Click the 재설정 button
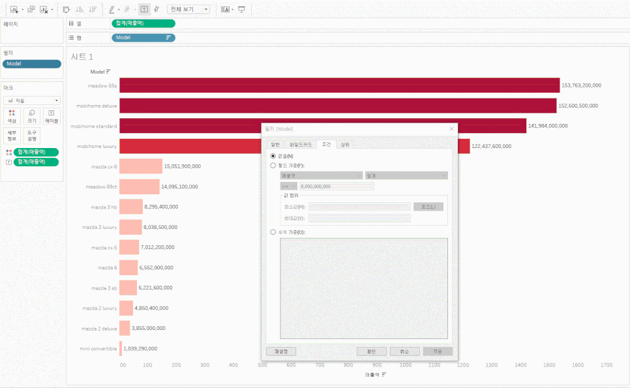Image resolution: width=630 pixels, height=388 pixels. [281, 351]
